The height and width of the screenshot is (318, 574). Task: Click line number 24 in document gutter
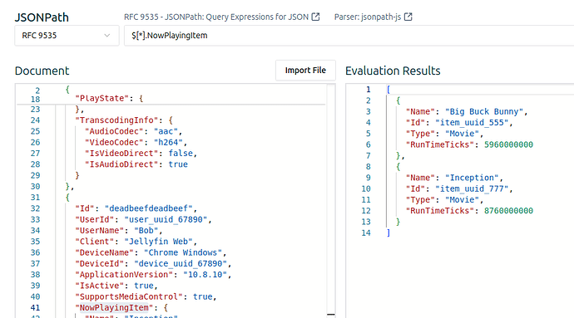click(35, 120)
